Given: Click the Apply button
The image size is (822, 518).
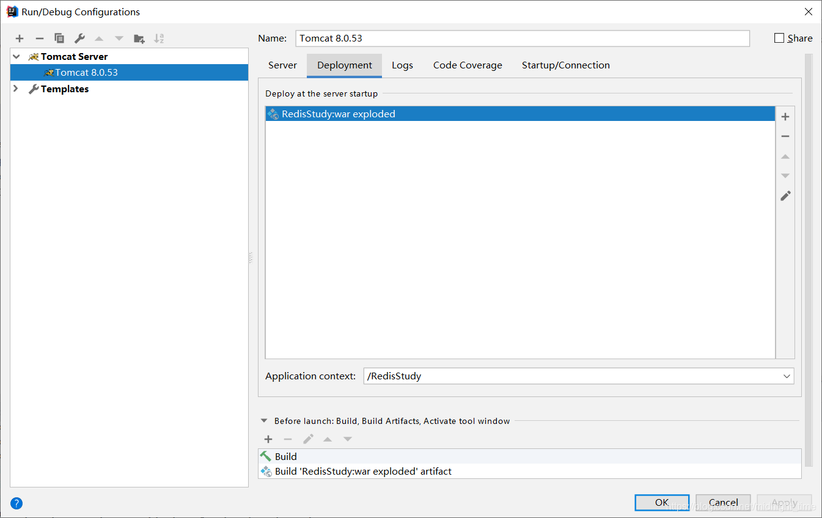Looking at the screenshot, I should (x=784, y=503).
